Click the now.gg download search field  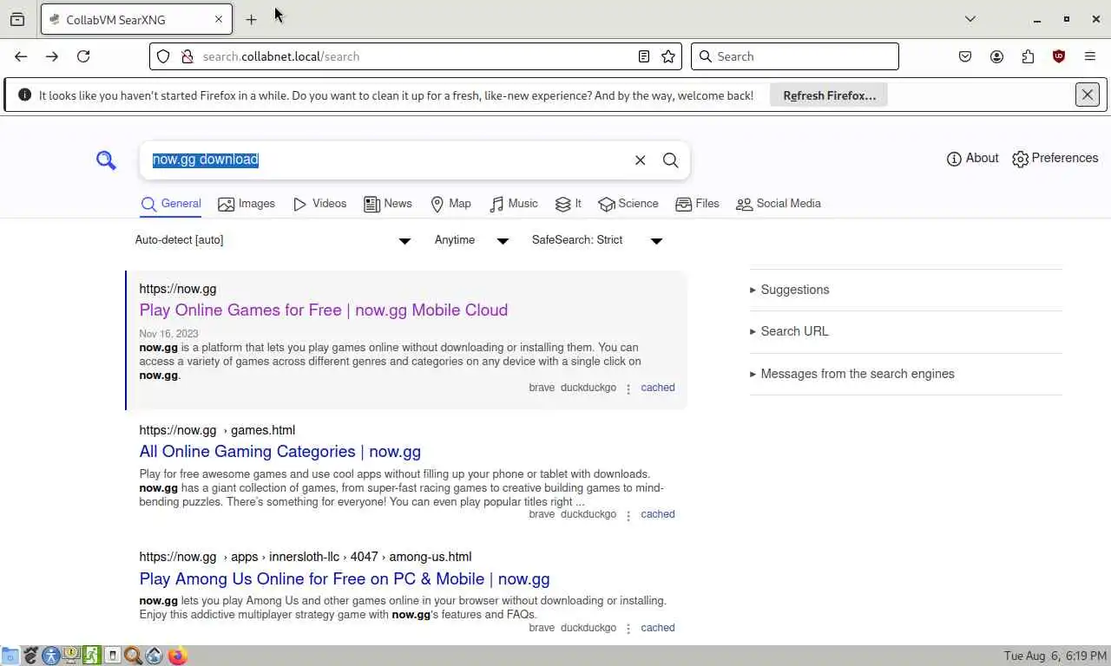tap(386, 160)
